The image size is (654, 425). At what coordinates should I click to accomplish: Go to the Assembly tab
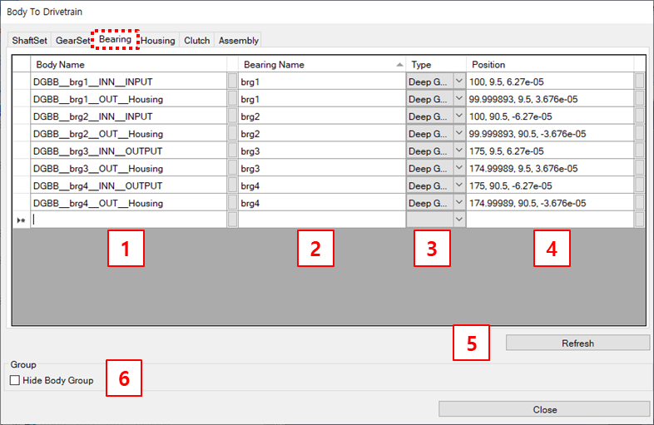239,41
